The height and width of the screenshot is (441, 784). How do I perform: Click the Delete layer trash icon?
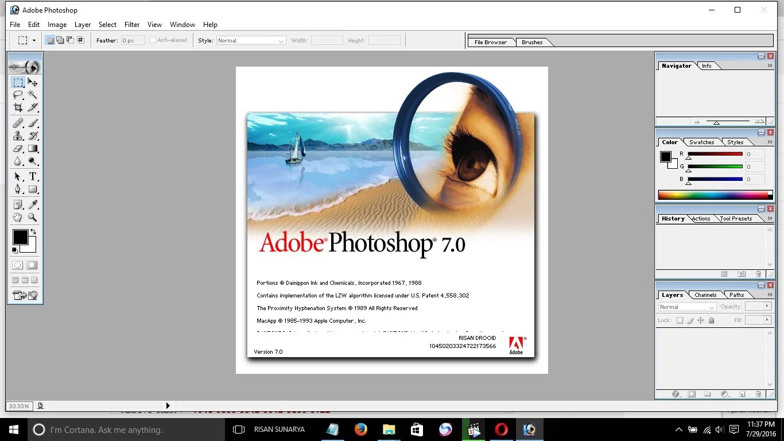[x=758, y=394]
